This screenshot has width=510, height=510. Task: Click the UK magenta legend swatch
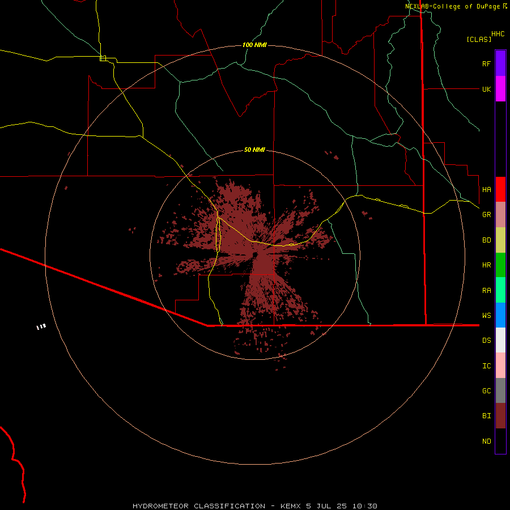500,89
